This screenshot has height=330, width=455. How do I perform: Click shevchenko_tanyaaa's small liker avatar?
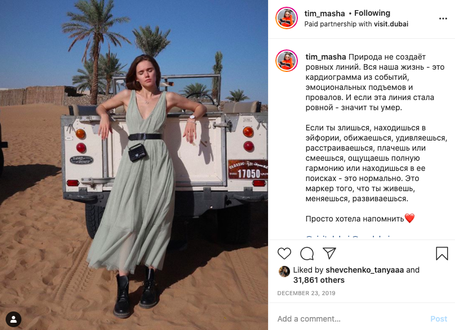(284, 272)
